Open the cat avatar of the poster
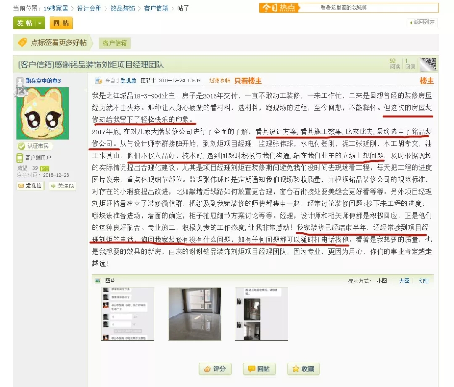This screenshot has width=454, height=387. click(x=42, y=113)
